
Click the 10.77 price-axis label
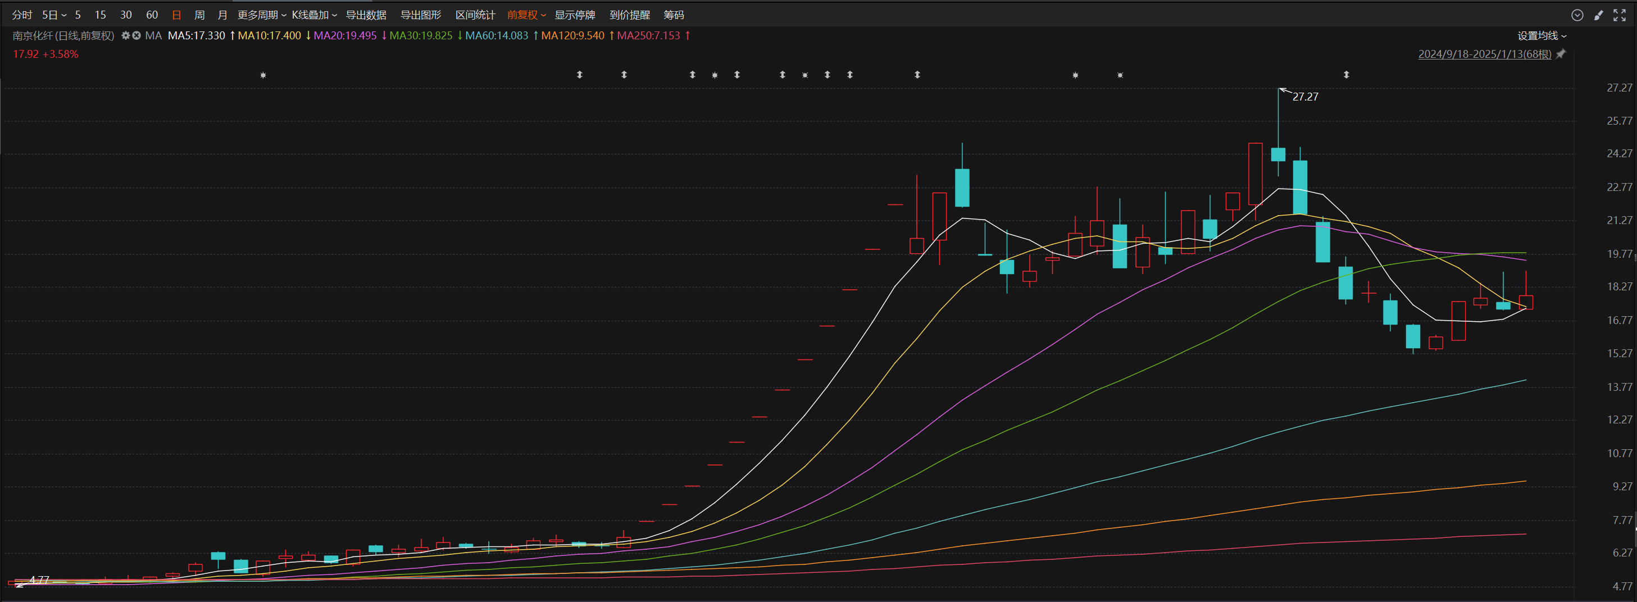pyautogui.click(x=1619, y=453)
